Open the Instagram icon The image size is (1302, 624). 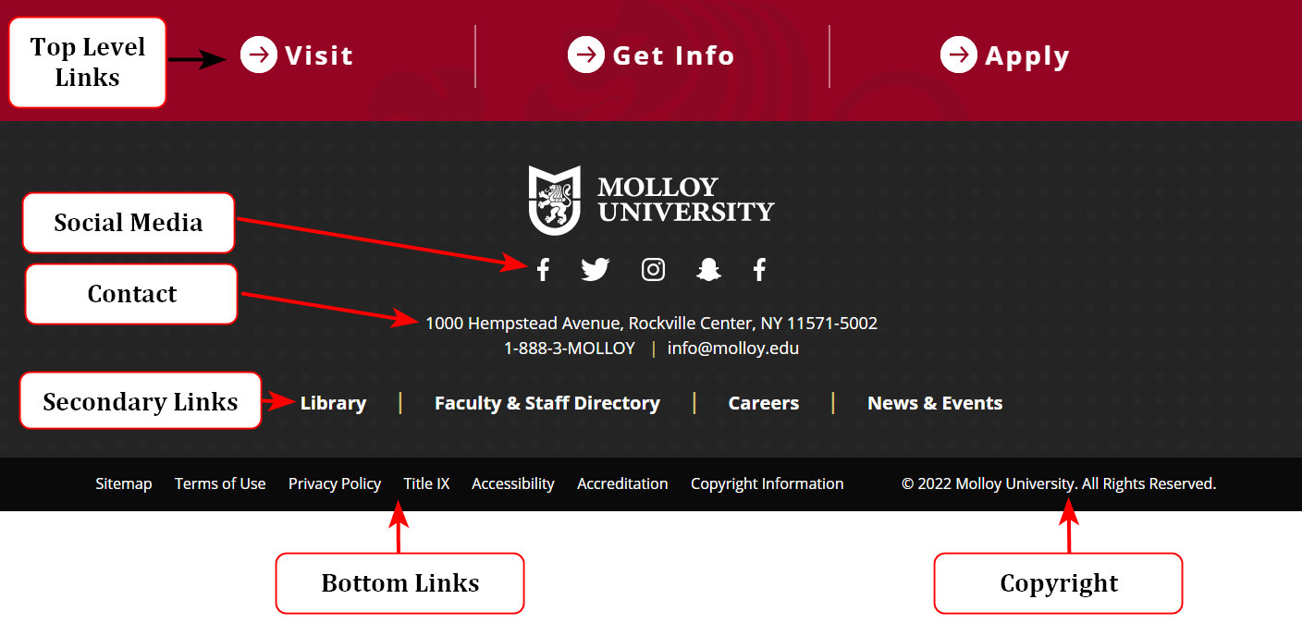coord(653,270)
